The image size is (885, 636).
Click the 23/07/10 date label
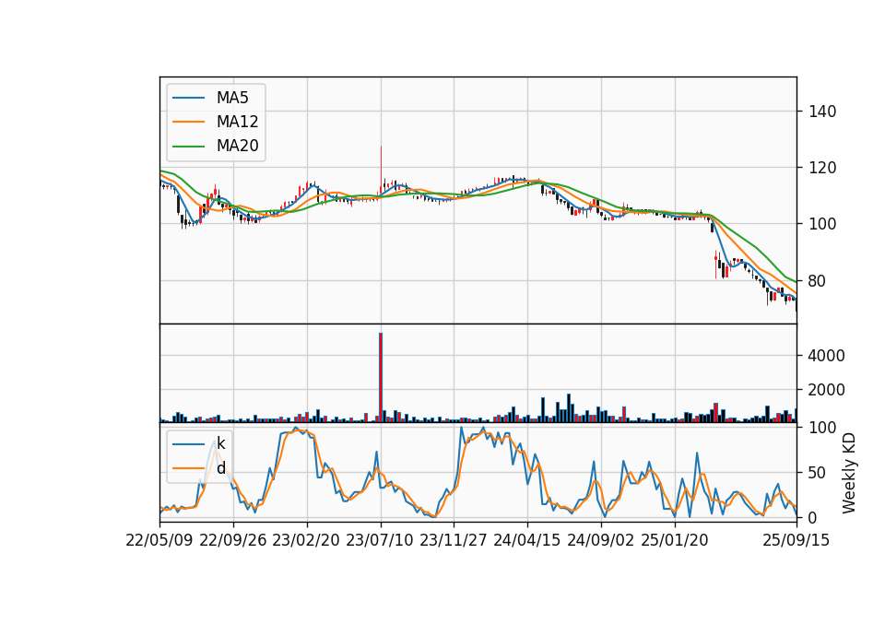point(380,540)
